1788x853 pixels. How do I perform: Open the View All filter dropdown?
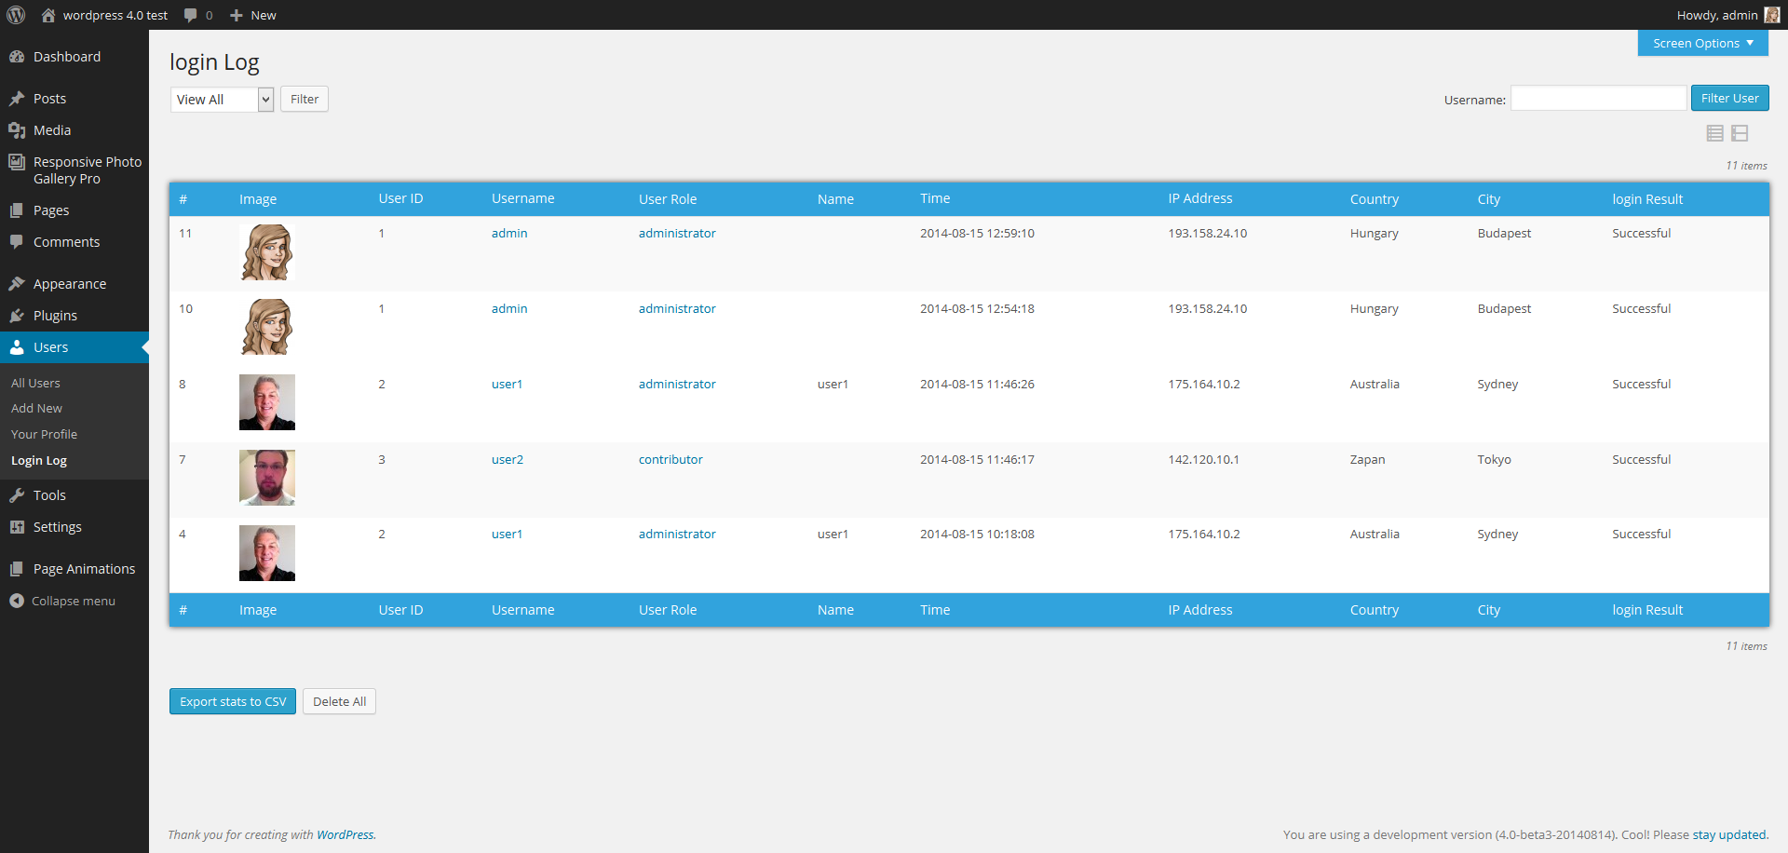(221, 99)
